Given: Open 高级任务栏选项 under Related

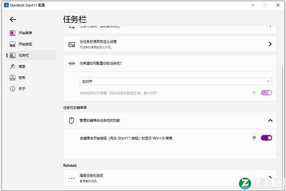Looking at the screenshot, I should (170, 178).
